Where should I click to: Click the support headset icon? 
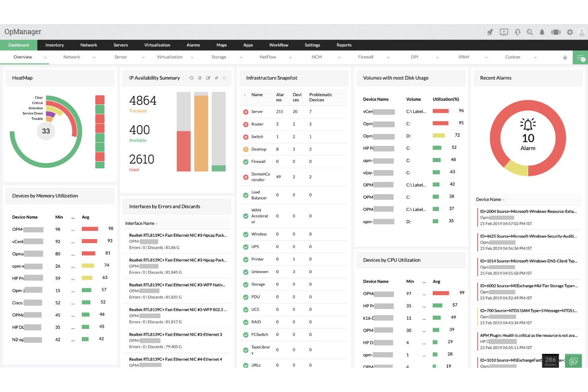click(x=518, y=32)
